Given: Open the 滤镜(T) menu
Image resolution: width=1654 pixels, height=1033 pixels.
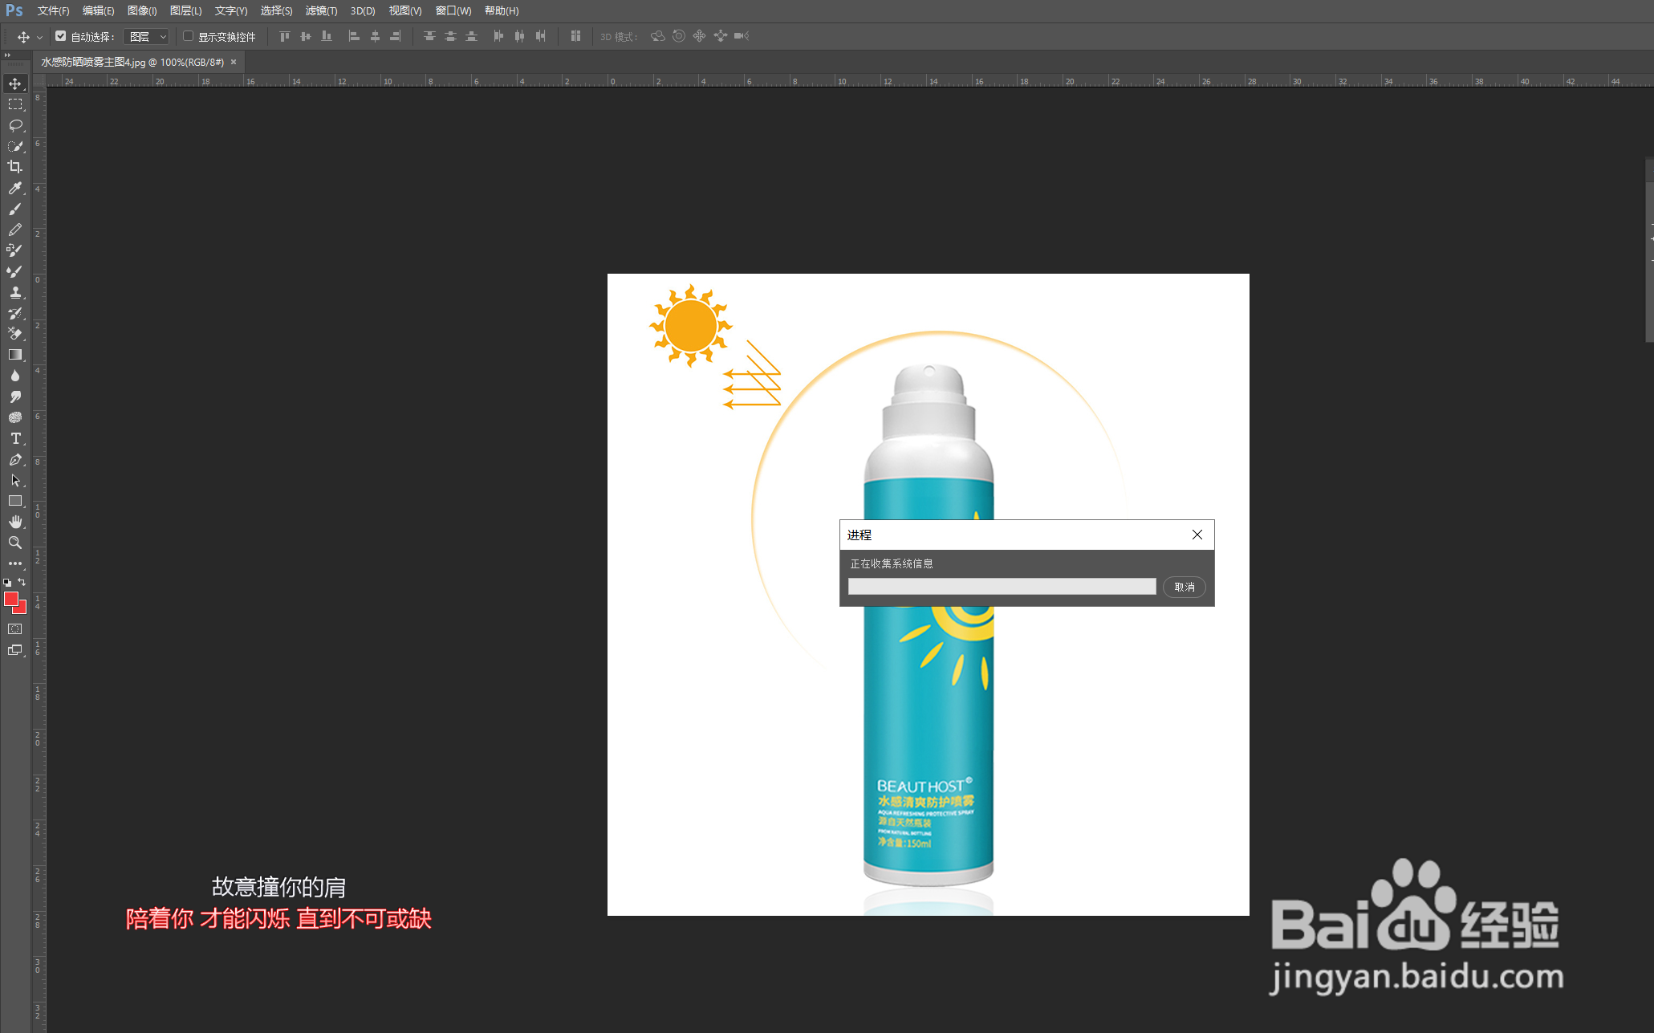Looking at the screenshot, I should click(321, 10).
